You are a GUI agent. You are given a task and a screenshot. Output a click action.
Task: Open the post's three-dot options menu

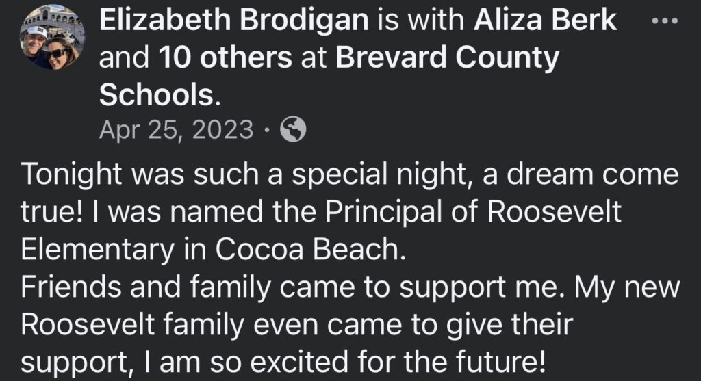(665, 21)
